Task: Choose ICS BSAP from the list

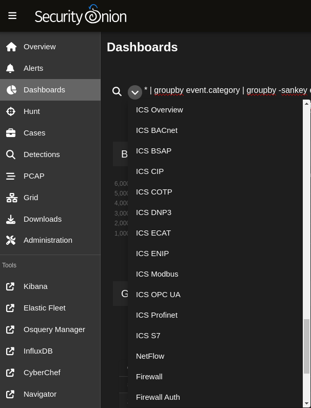Action: tap(215, 151)
